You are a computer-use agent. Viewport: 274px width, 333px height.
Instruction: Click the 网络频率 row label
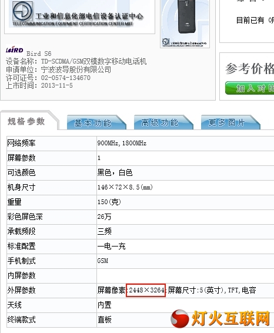21,143
